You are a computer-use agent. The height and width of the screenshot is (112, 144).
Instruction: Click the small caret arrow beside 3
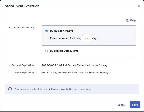pyautogui.click(x=88, y=39)
